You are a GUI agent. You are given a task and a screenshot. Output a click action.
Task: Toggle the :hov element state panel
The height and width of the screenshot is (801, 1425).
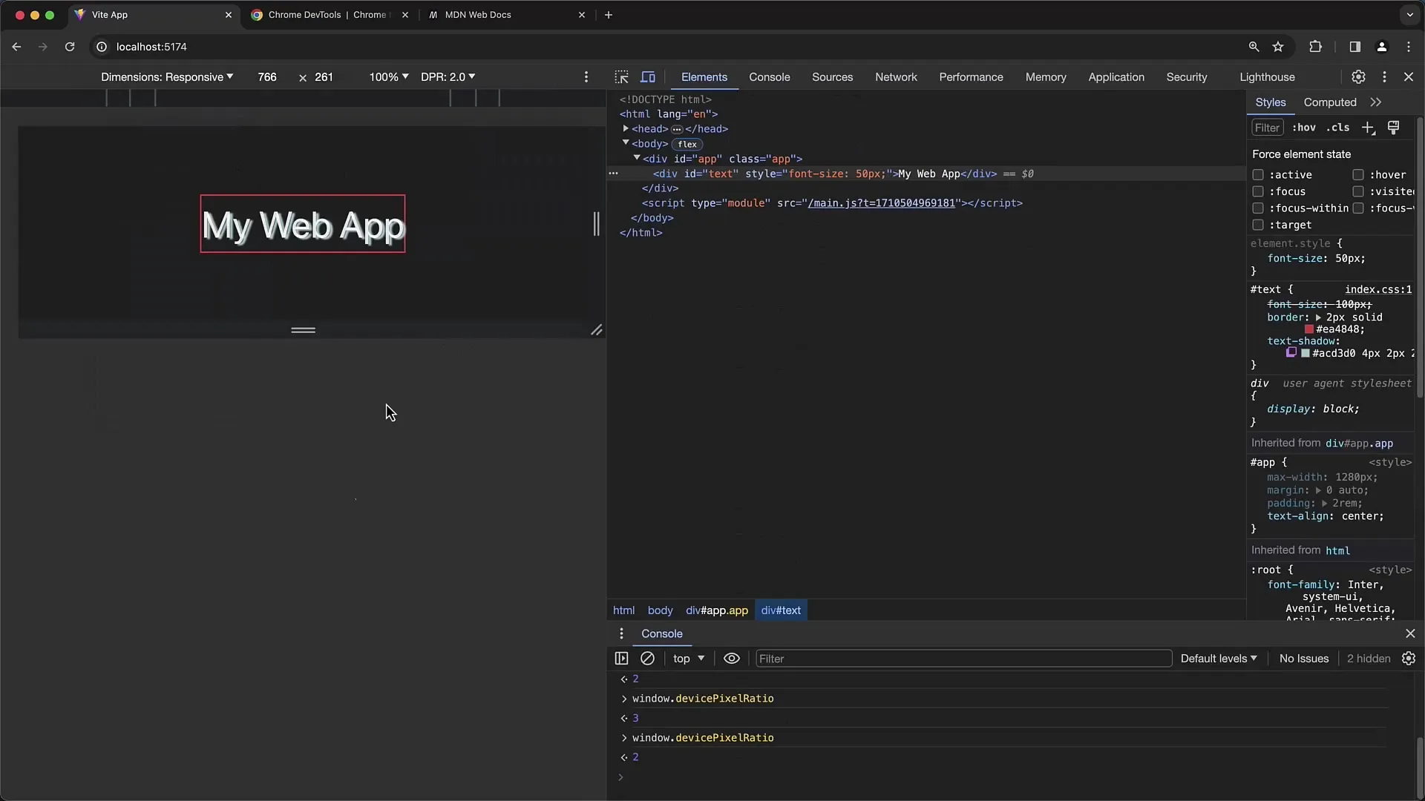(x=1304, y=128)
